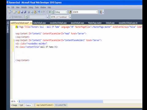Open the XHTML 1.0 Transitional dropdown
Screen dimensions: 147x110
click(68, 17)
